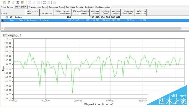Click the blue stacked-connectors toolbar icon
The image size is (189, 107).
pos(44,2)
